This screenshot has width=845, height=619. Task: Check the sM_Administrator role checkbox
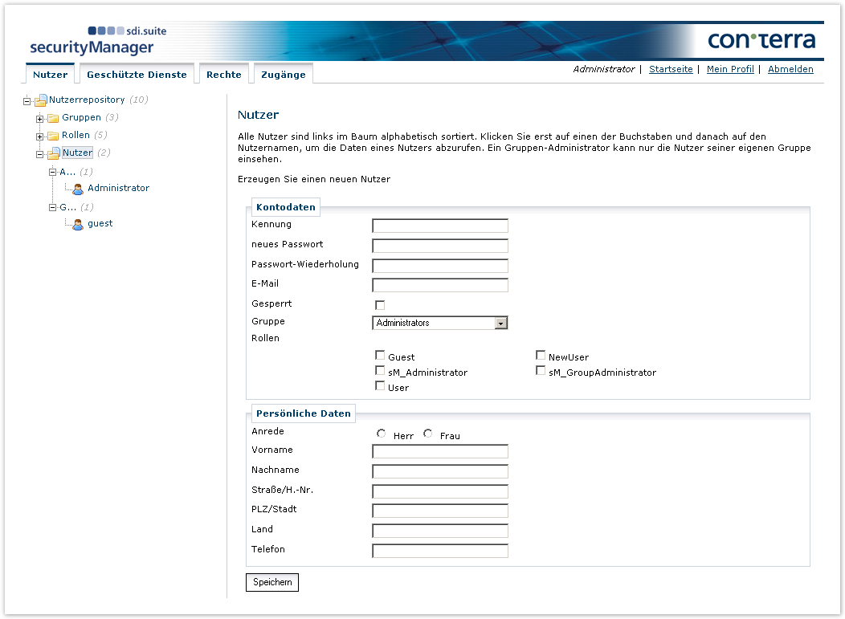[380, 371]
